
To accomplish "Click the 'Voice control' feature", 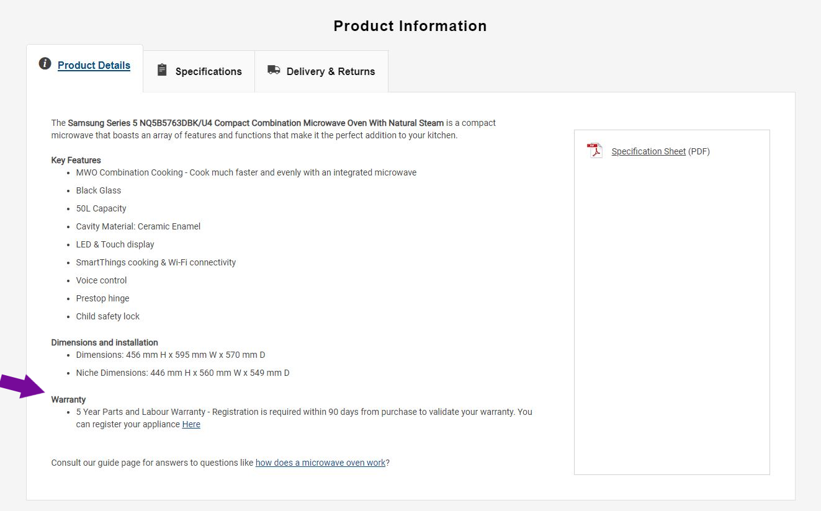I will [x=102, y=280].
